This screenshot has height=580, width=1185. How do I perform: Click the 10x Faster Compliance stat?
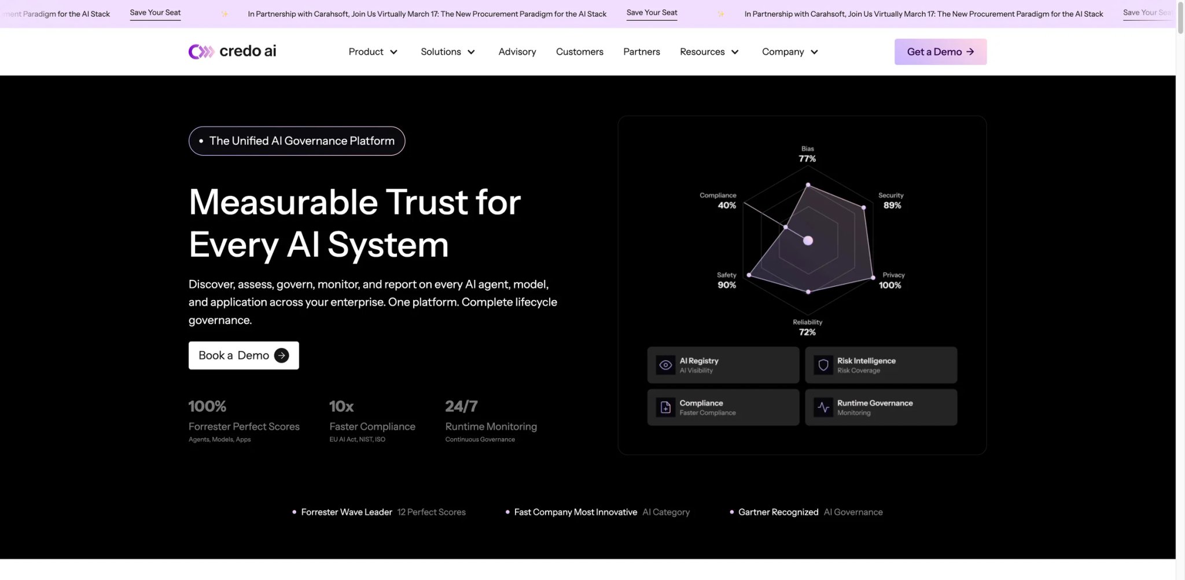tap(372, 422)
